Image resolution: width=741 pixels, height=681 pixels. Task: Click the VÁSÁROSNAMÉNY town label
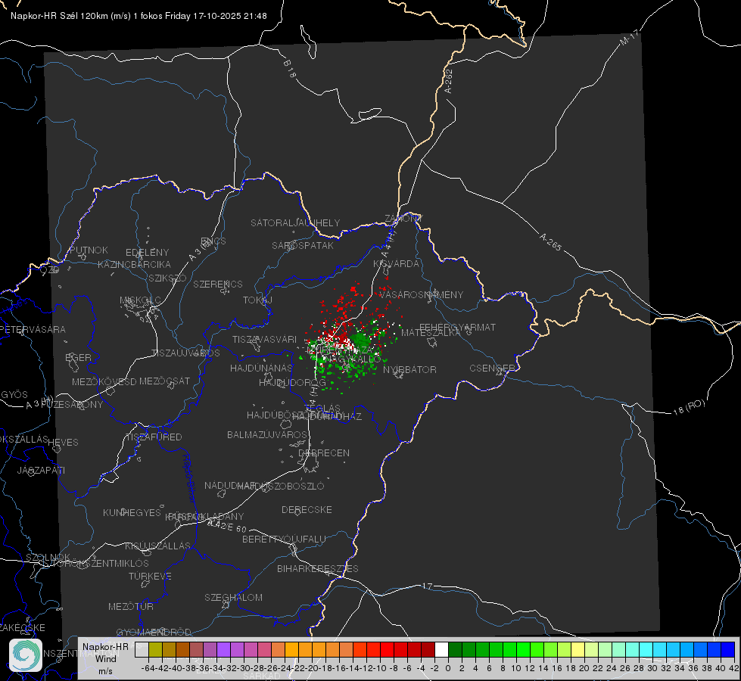tap(421, 294)
